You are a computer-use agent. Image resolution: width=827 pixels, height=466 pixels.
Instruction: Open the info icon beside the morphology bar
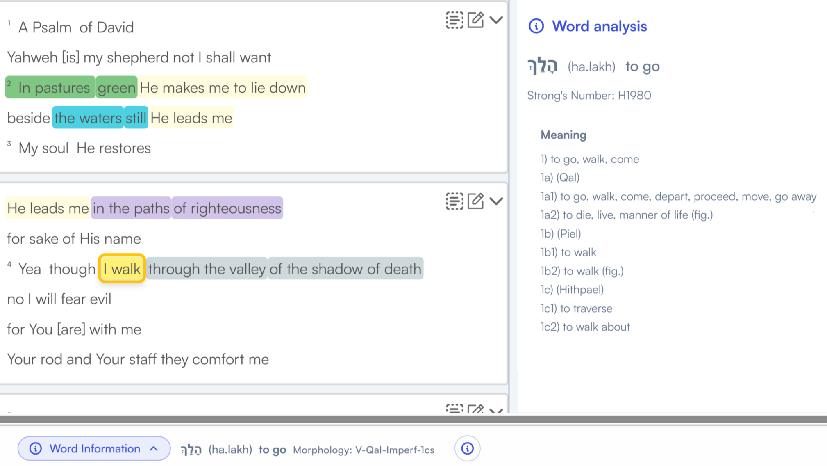point(467,448)
